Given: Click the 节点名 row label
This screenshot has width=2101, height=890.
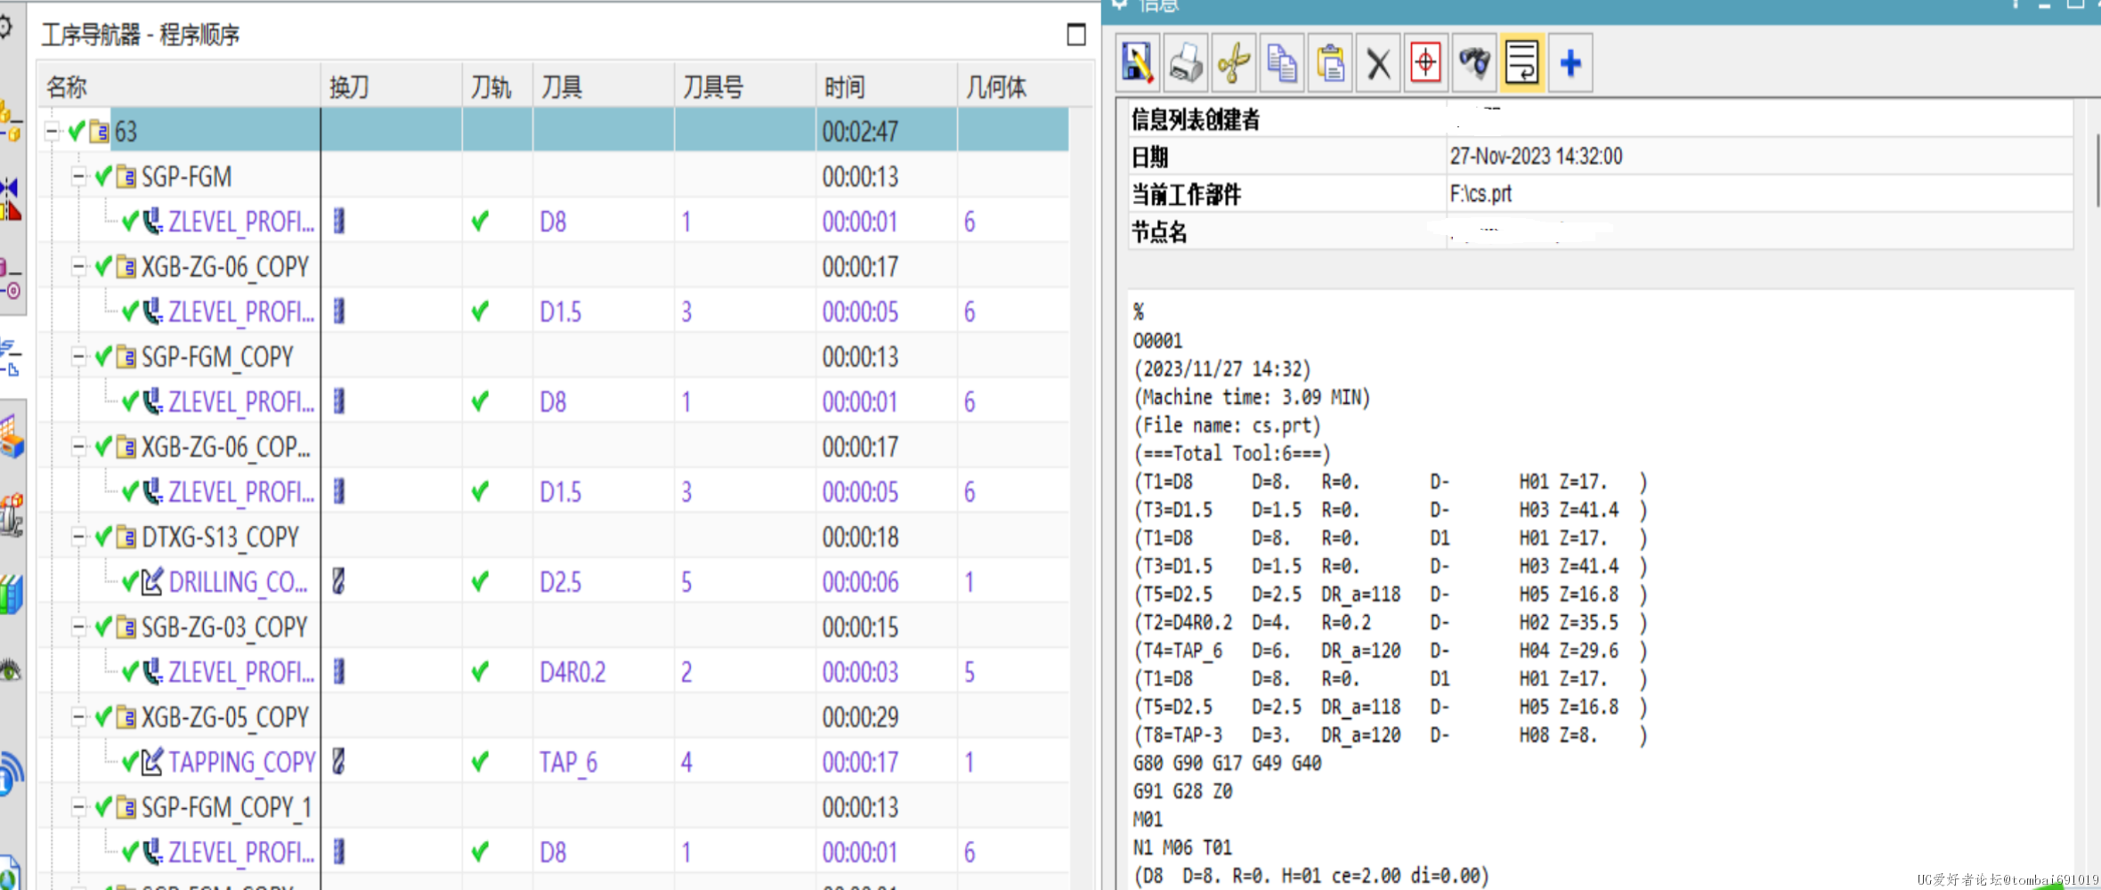Looking at the screenshot, I should pyautogui.click(x=1159, y=232).
